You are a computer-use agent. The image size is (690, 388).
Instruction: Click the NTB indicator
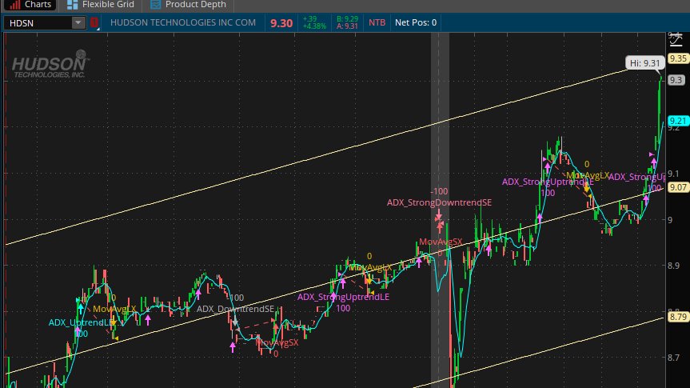coord(377,22)
